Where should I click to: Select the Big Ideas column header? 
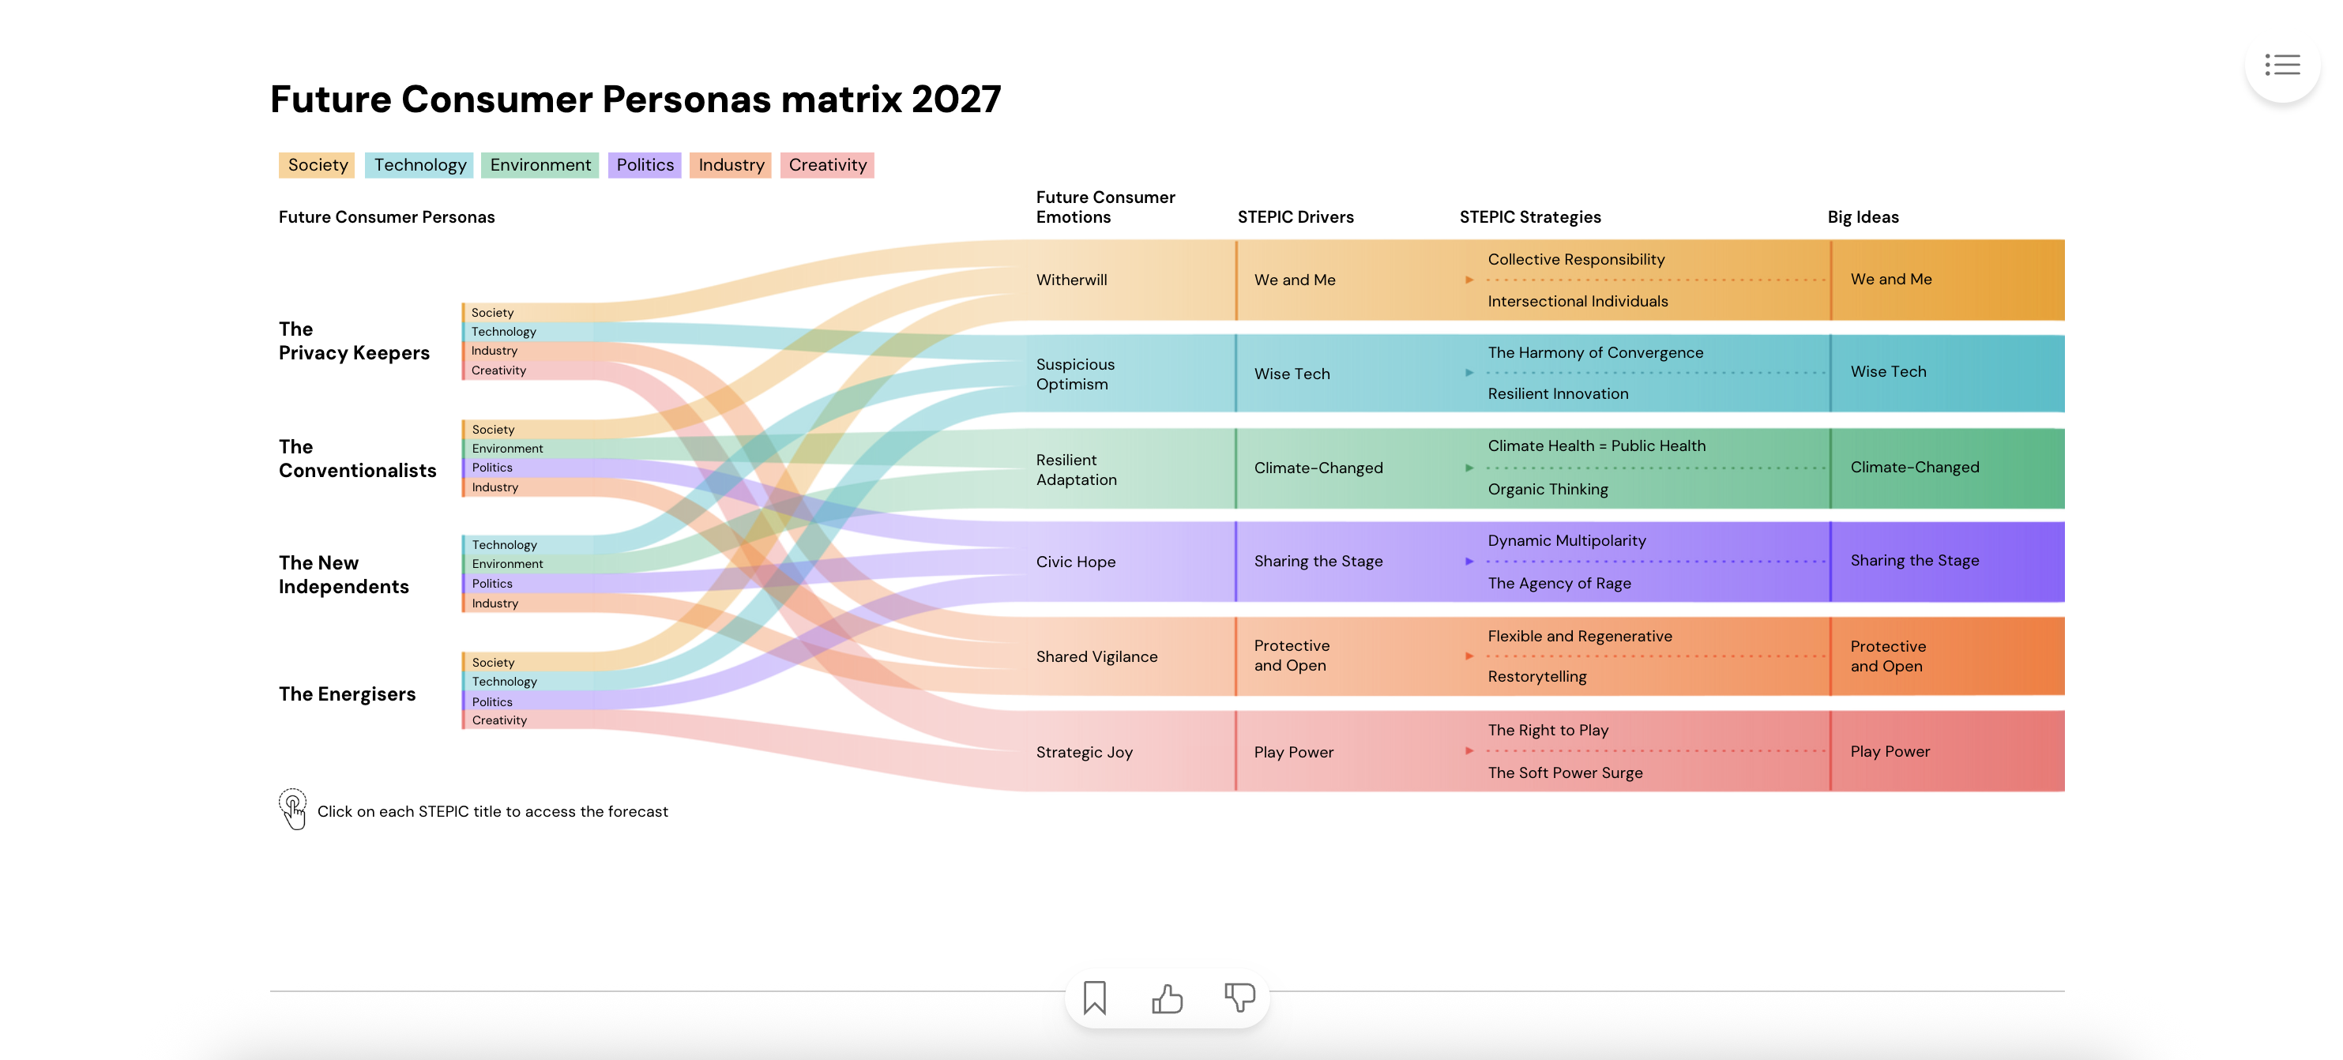[x=1863, y=216]
